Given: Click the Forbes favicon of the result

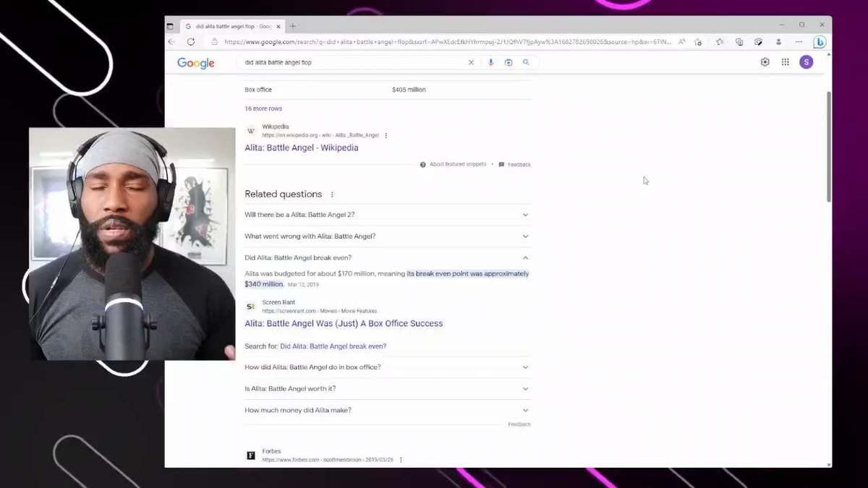Looking at the screenshot, I should 251,455.
